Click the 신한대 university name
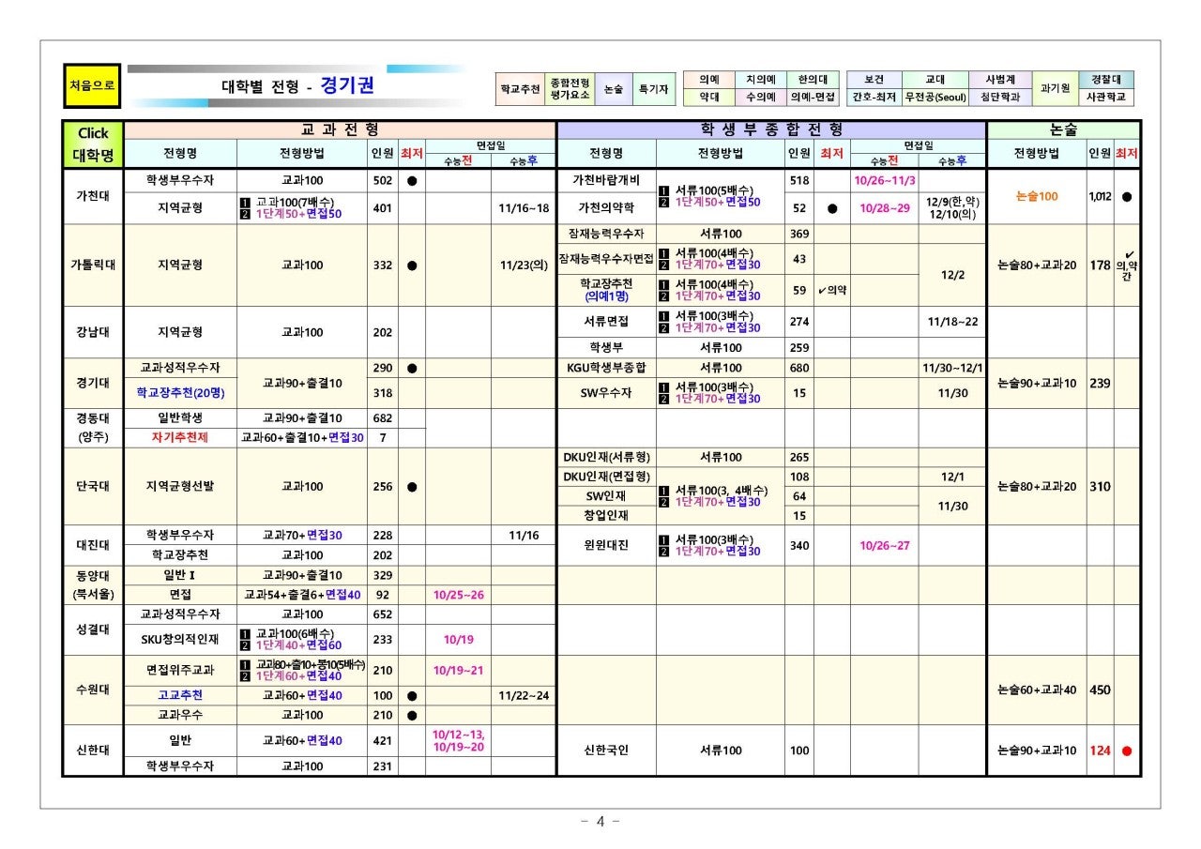Screen dimensions: 1201x849 [94, 750]
